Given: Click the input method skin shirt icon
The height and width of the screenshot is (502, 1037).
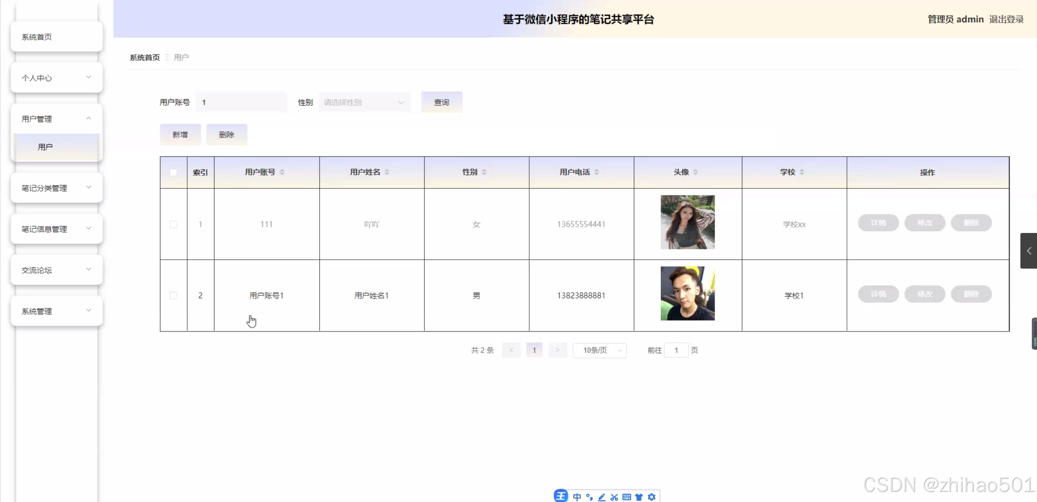Looking at the screenshot, I should (639, 497).
